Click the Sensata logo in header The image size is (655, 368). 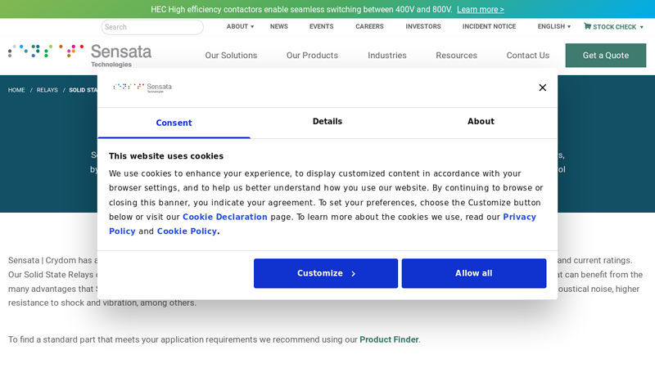pyautogui.click(x=80, y=54)
